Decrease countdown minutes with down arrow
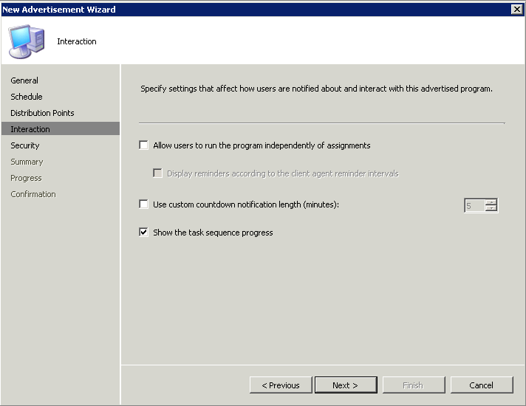This screenshot has height=406, width=526. 491,208
